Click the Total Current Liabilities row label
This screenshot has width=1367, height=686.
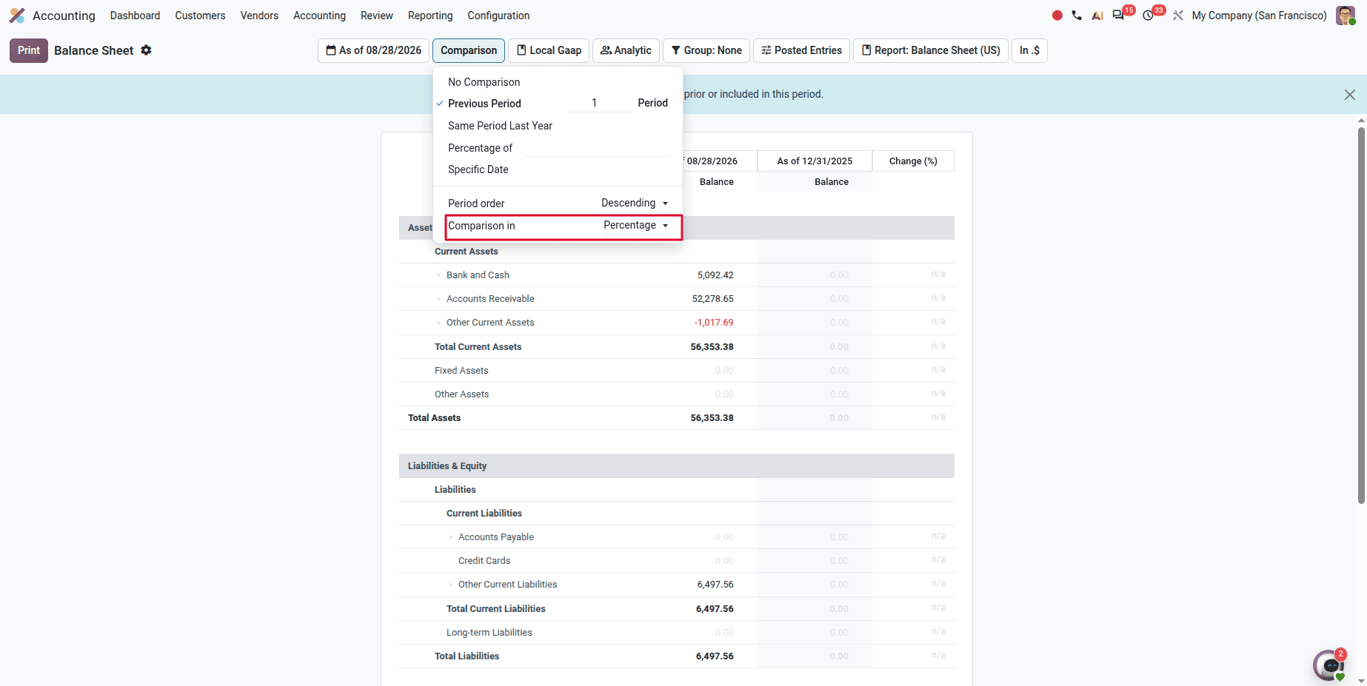point(495,609)
